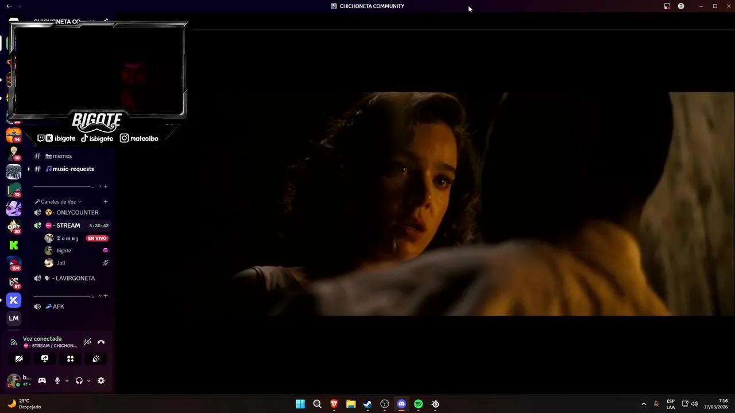The width and height of the screenshot is (735, 413).
Task: Open the help question mark icon
Action: (x=681, y=6)
